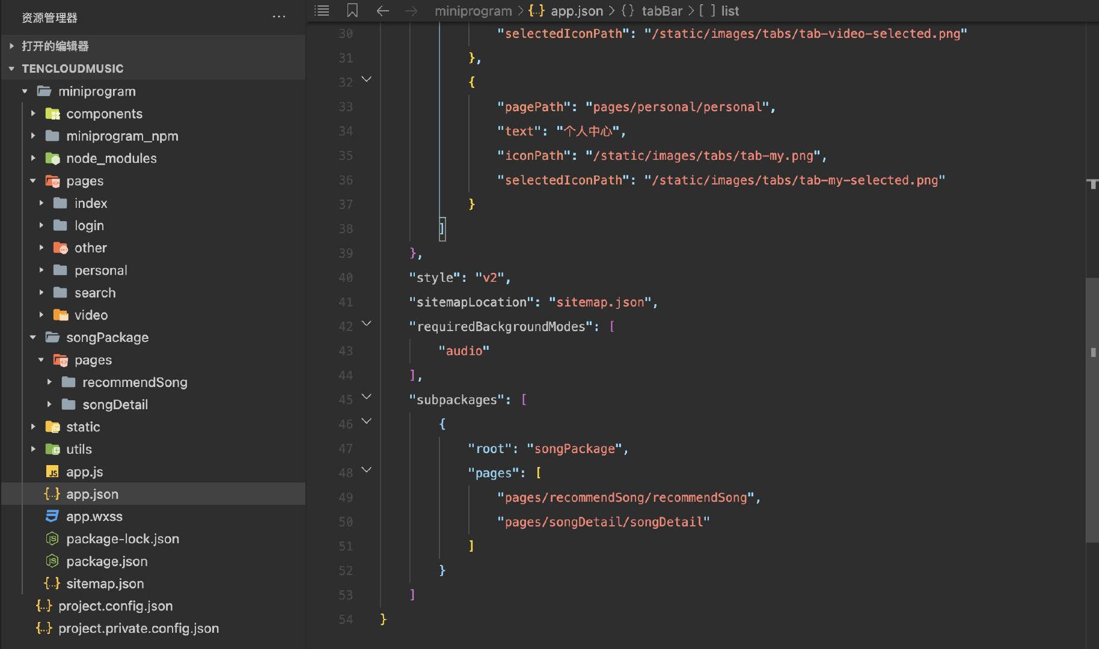Click line number 54 in the gutter
Image resolution: width=1099 pixels, height=649 pixels.
click(346, 620)
